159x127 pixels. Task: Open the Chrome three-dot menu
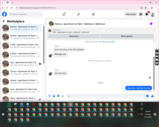pos(156,8)
